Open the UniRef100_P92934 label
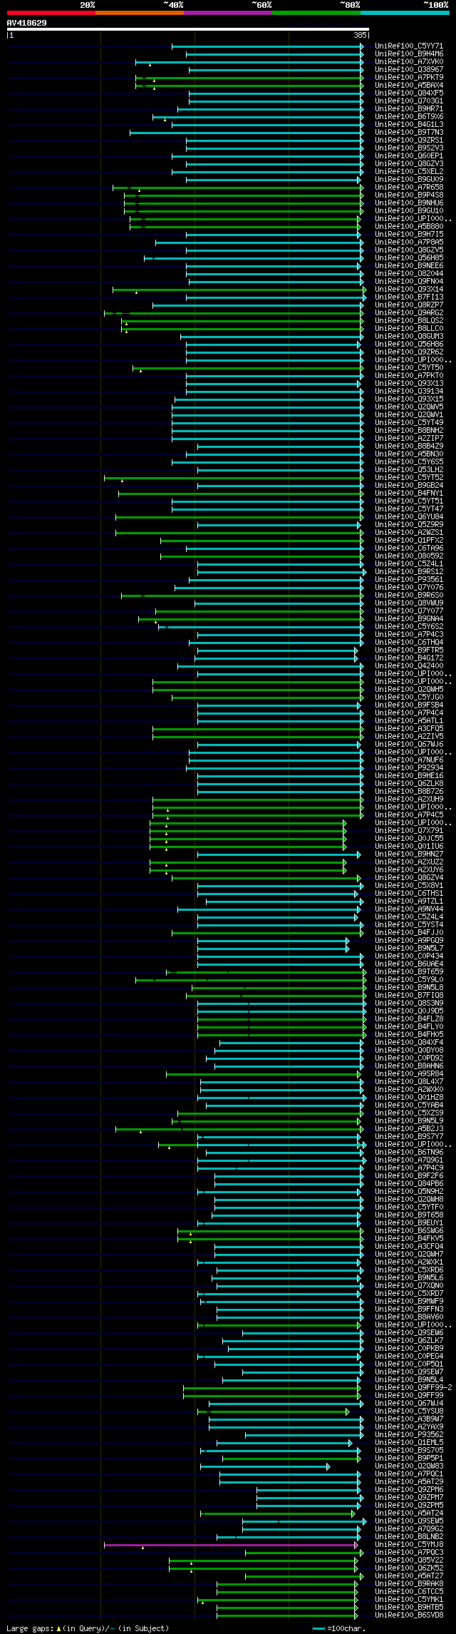Image resolution: width=456 pixels, height=1634 pixels. coord(409,767)
